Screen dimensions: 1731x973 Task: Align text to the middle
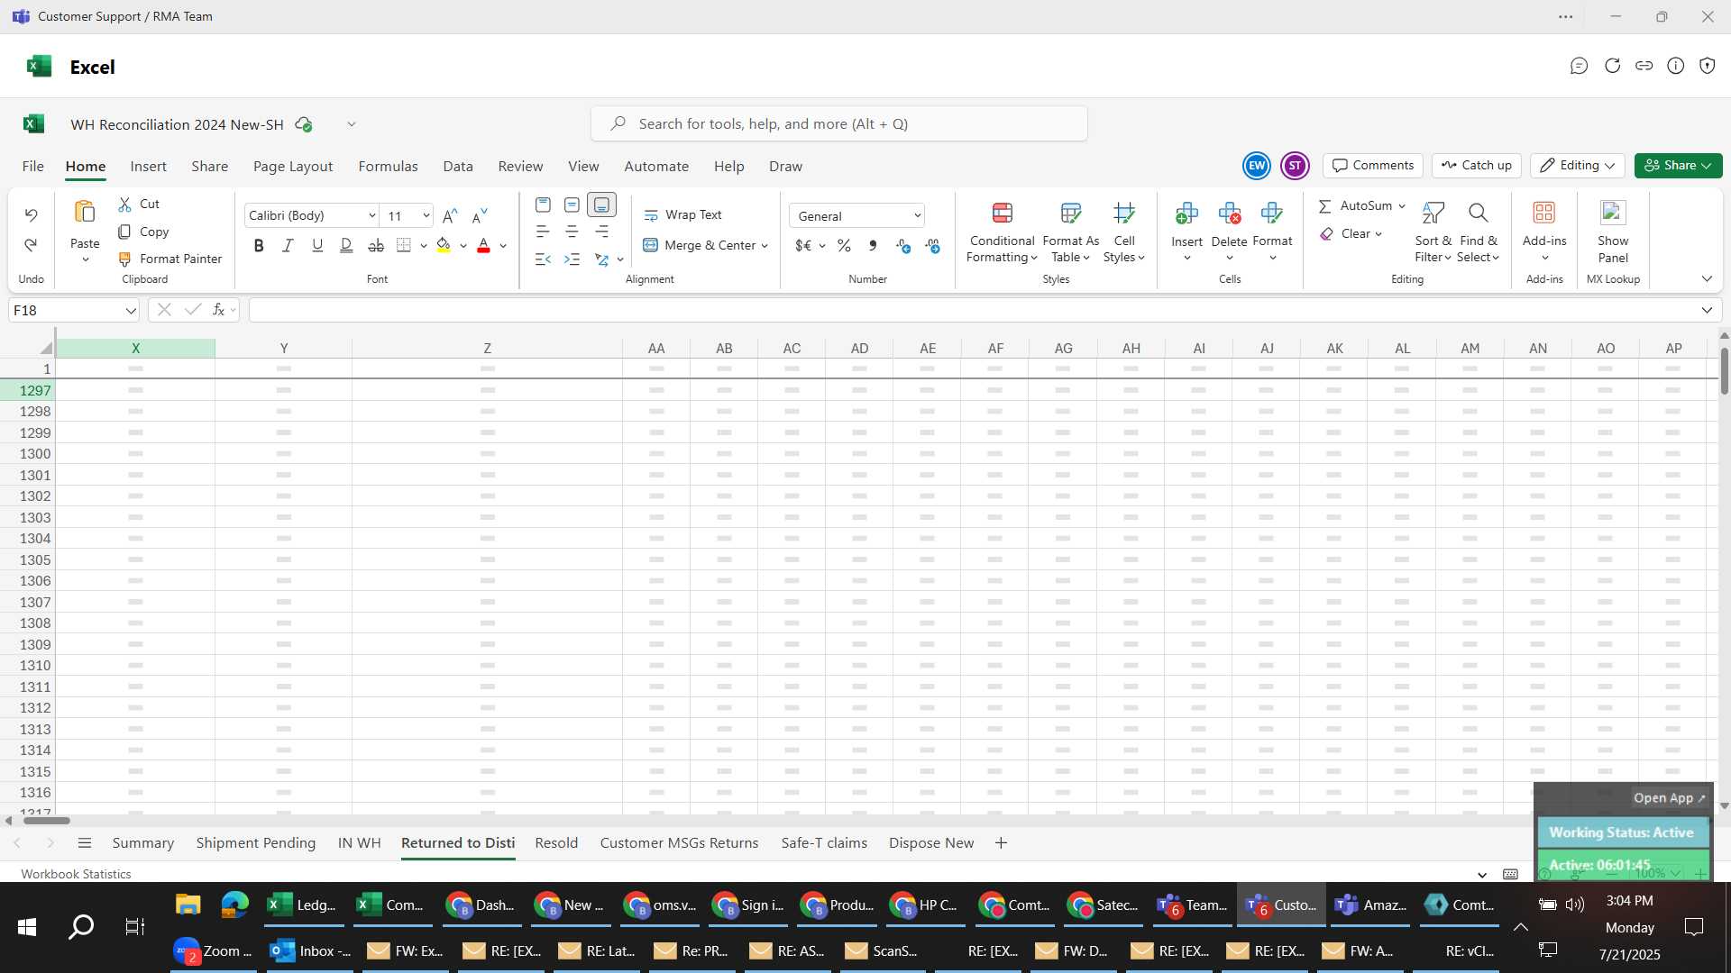tap(572, 205)
